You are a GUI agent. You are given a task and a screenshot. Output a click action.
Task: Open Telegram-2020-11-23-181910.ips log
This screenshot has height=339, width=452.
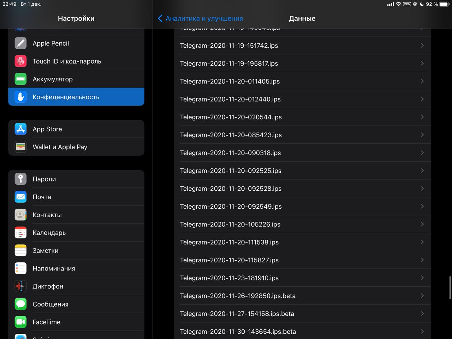coord(302,278)
